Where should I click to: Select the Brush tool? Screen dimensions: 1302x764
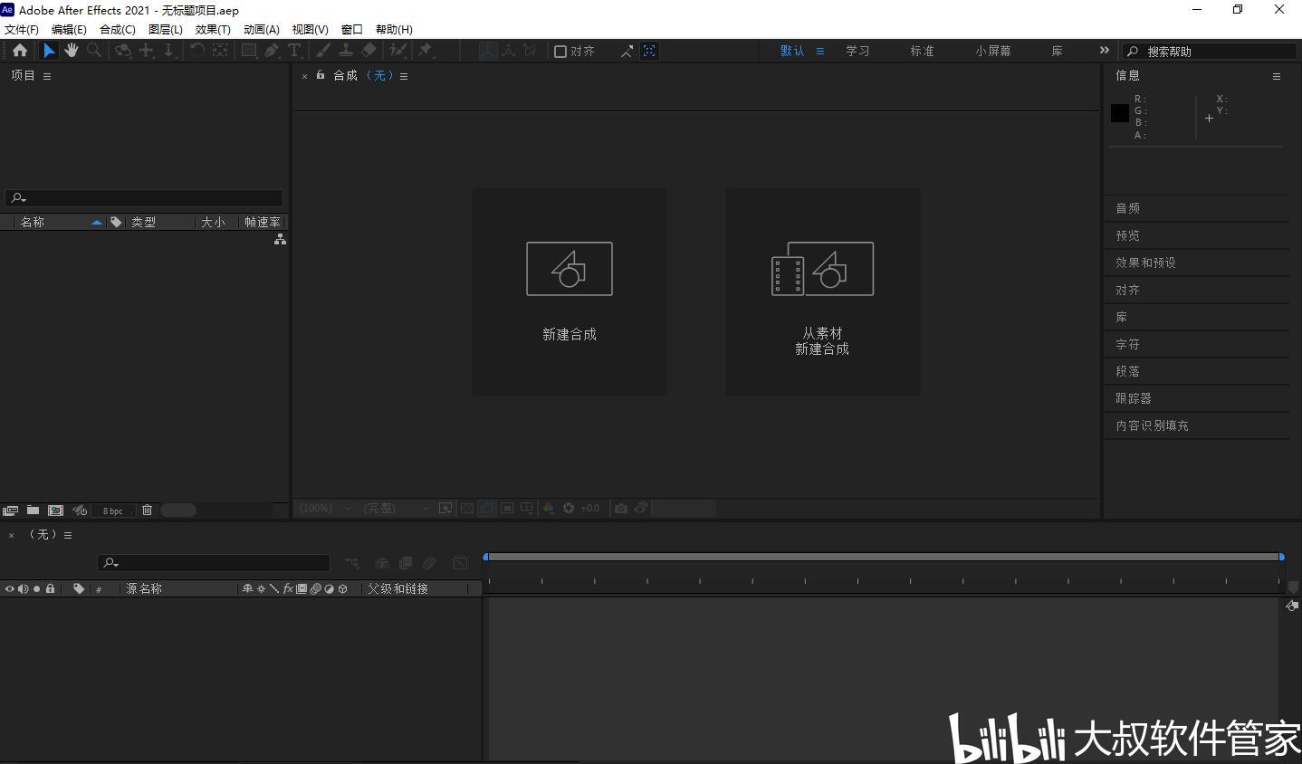(x=322, y=51)
